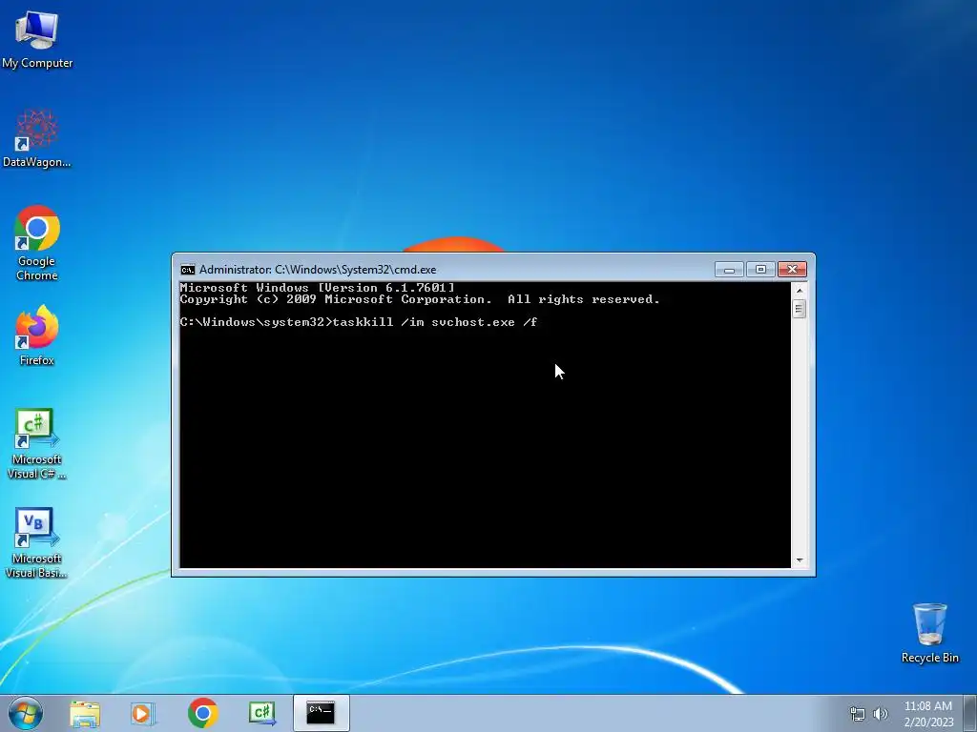The image size is (977, 732).
Task: Open the network tray icon
Action: [x=858, y=714]
